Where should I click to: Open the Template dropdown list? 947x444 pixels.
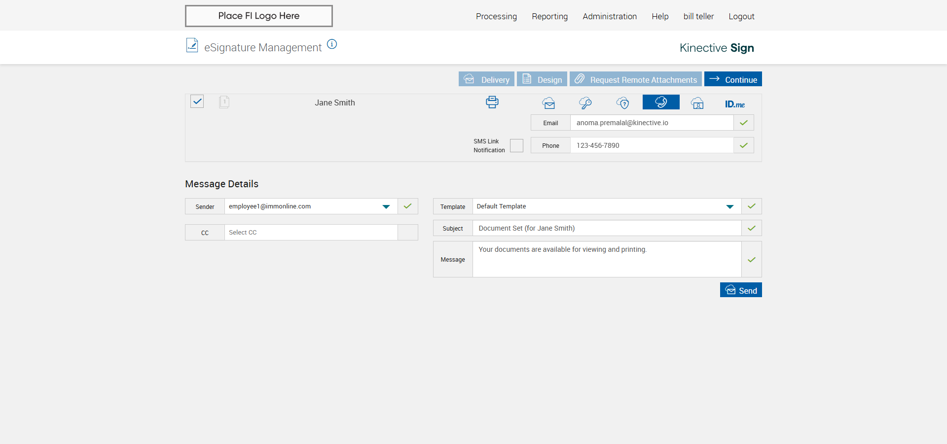(x=729, y=206)
